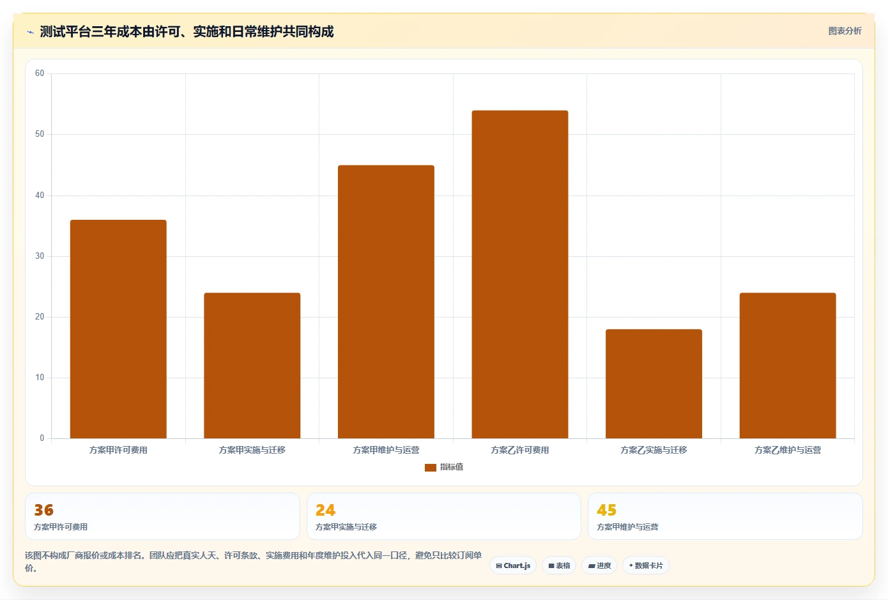Click the y-axis tick label 30
Image resolution: width=888 pixels, height=600 pixels.
tap(40, 256)
